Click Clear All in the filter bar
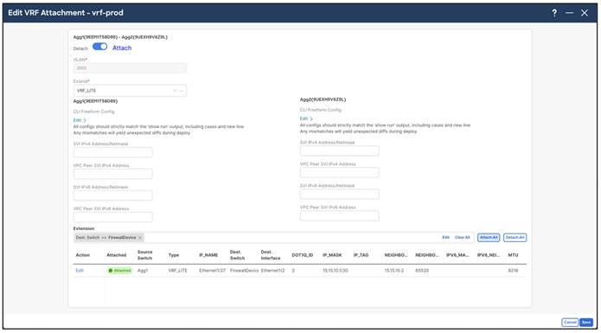Screen dimensions: 601x333 click(x=463, y=238)
